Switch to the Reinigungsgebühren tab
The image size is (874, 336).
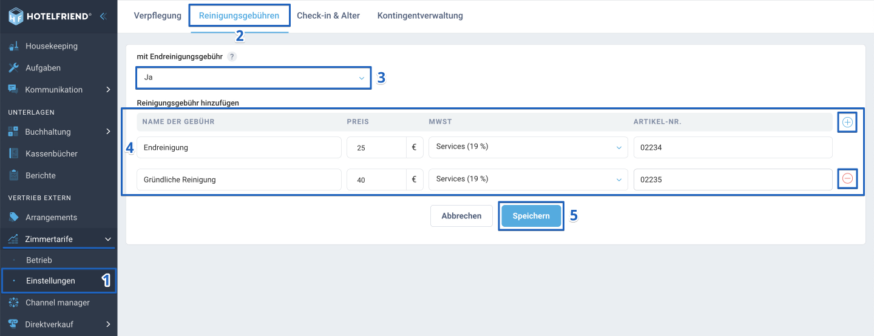[239, 16]
